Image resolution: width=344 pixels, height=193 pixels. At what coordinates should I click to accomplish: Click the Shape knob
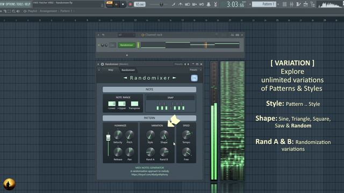tap(164, 135)
